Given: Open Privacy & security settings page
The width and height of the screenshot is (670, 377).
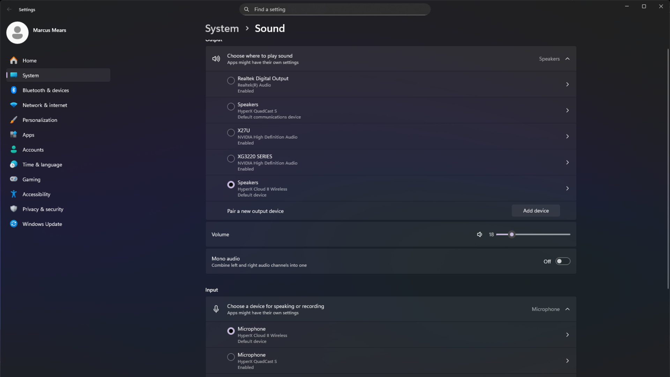Looking at the screenshot, I should click(43, 209).
